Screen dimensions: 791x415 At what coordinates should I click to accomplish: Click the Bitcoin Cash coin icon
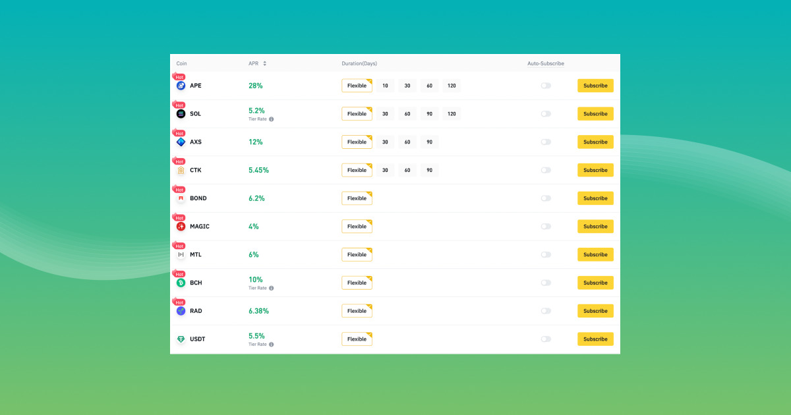tap(180, 283)
